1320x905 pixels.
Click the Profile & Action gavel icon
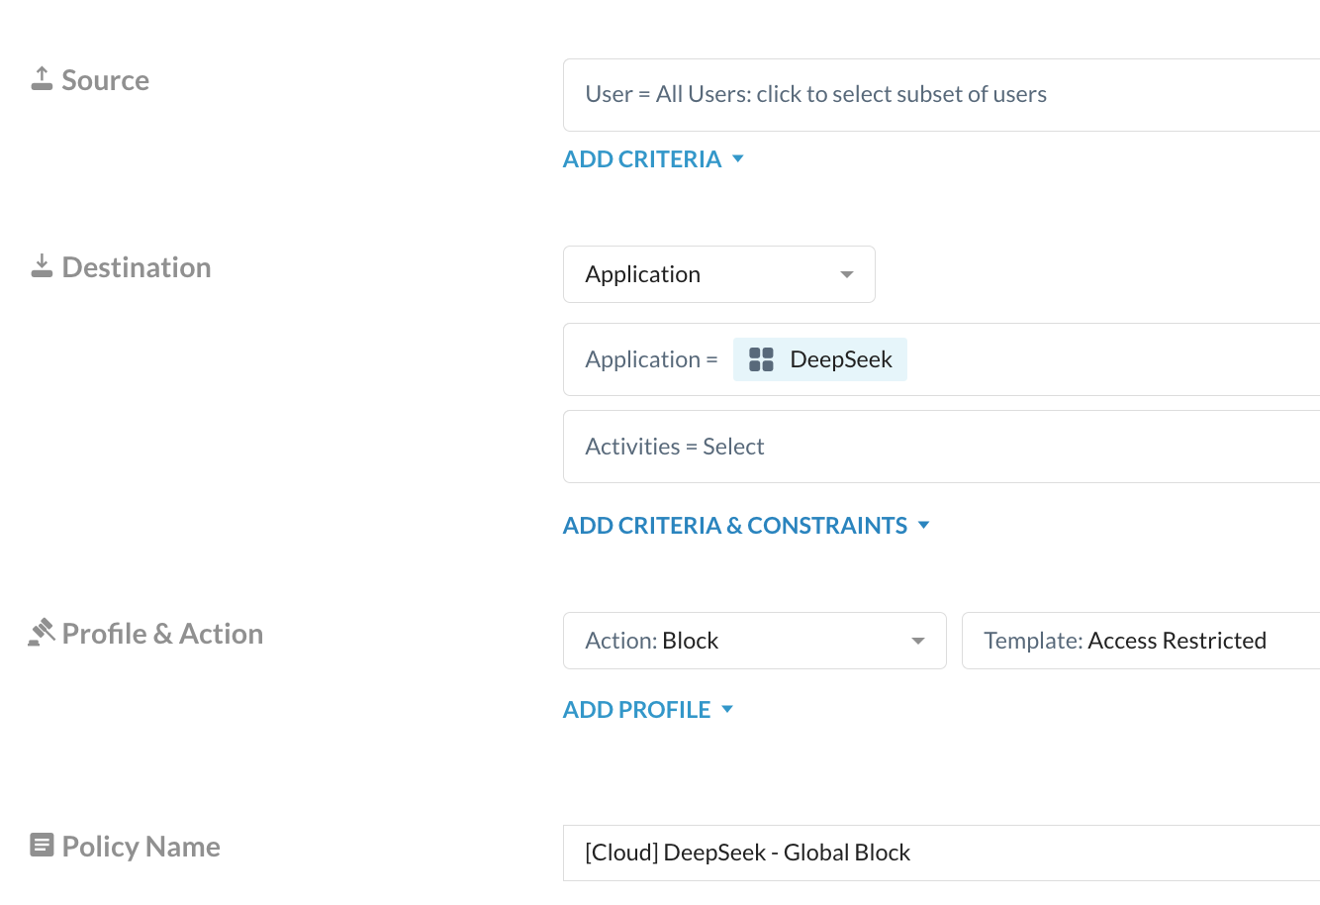click(41, 633)
